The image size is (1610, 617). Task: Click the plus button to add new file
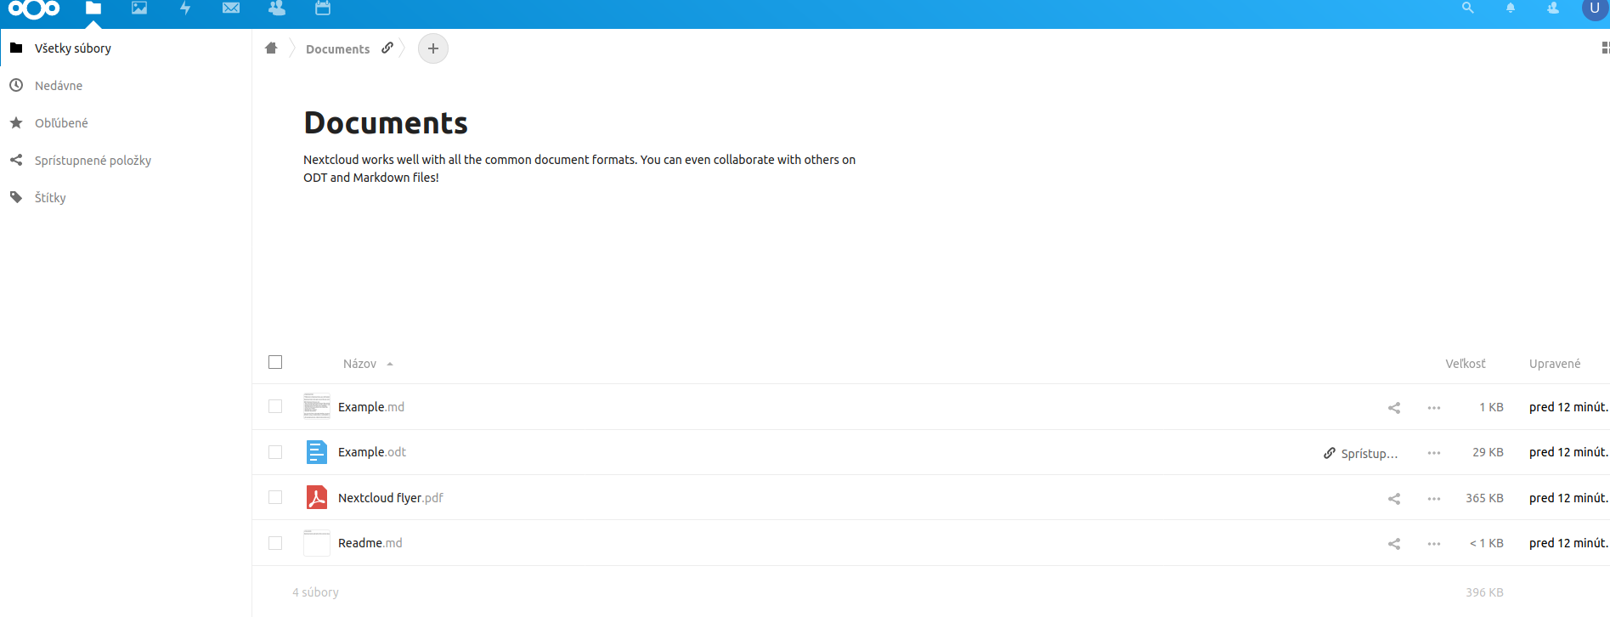coord(433,48)
